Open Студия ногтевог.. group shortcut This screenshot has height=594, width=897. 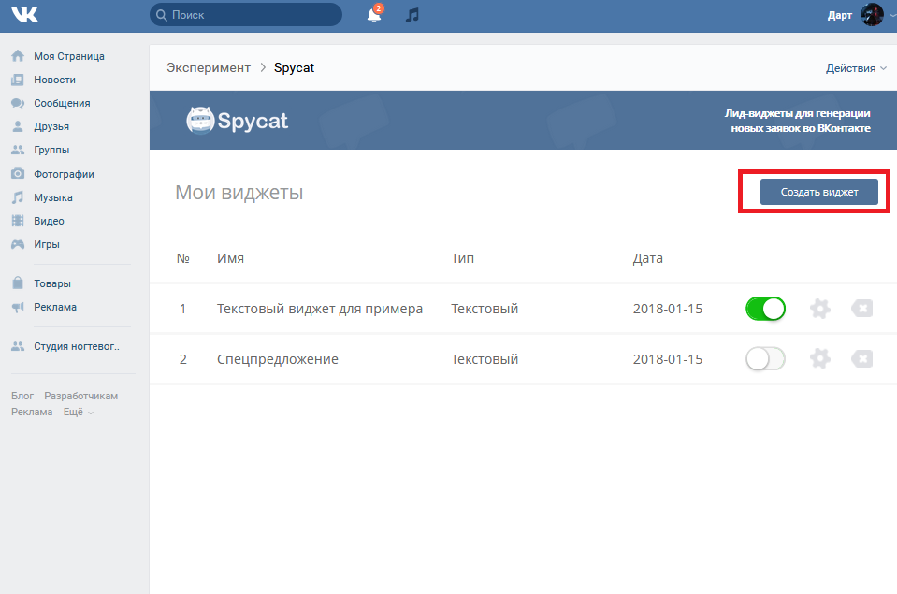pos(77,346)
